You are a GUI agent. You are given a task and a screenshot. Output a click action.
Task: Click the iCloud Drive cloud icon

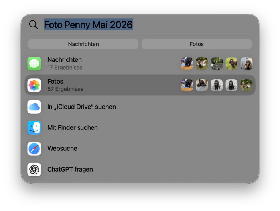(x=34, y=107)
